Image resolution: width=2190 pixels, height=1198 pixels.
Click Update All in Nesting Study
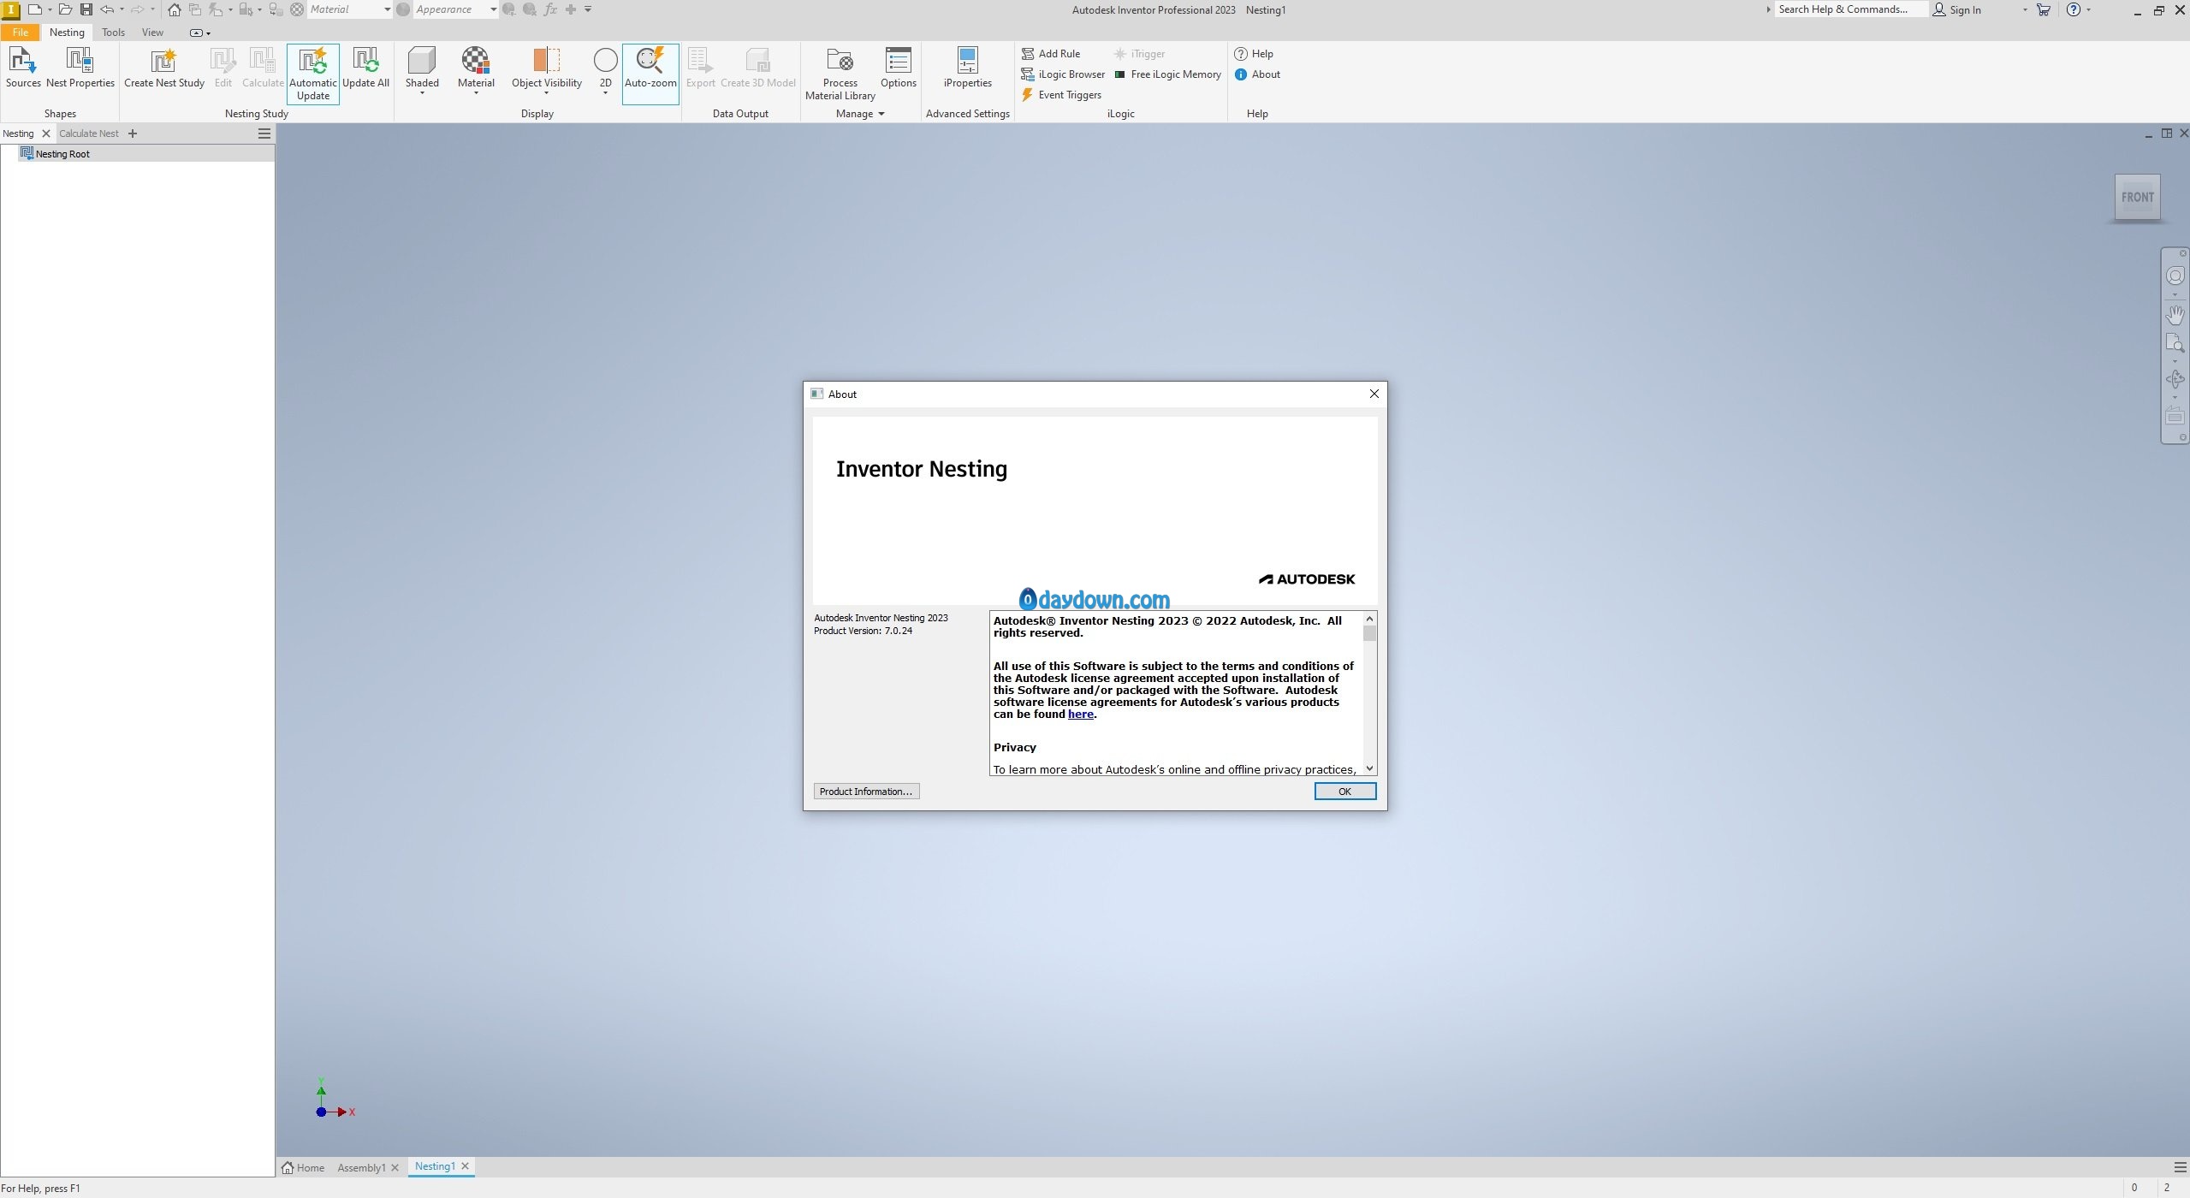click(x=365, y=68)
